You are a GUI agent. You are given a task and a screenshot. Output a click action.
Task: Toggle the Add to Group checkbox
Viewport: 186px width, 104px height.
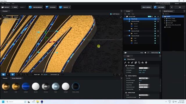(159, 53)
